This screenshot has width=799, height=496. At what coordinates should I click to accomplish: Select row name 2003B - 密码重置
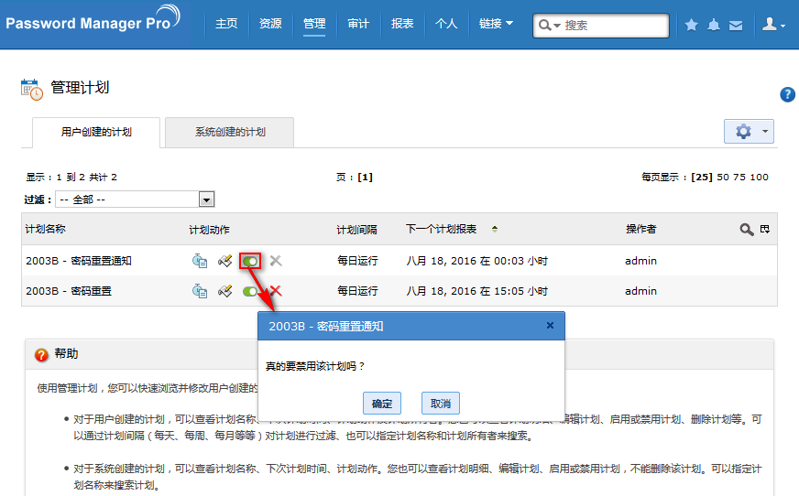69,291
